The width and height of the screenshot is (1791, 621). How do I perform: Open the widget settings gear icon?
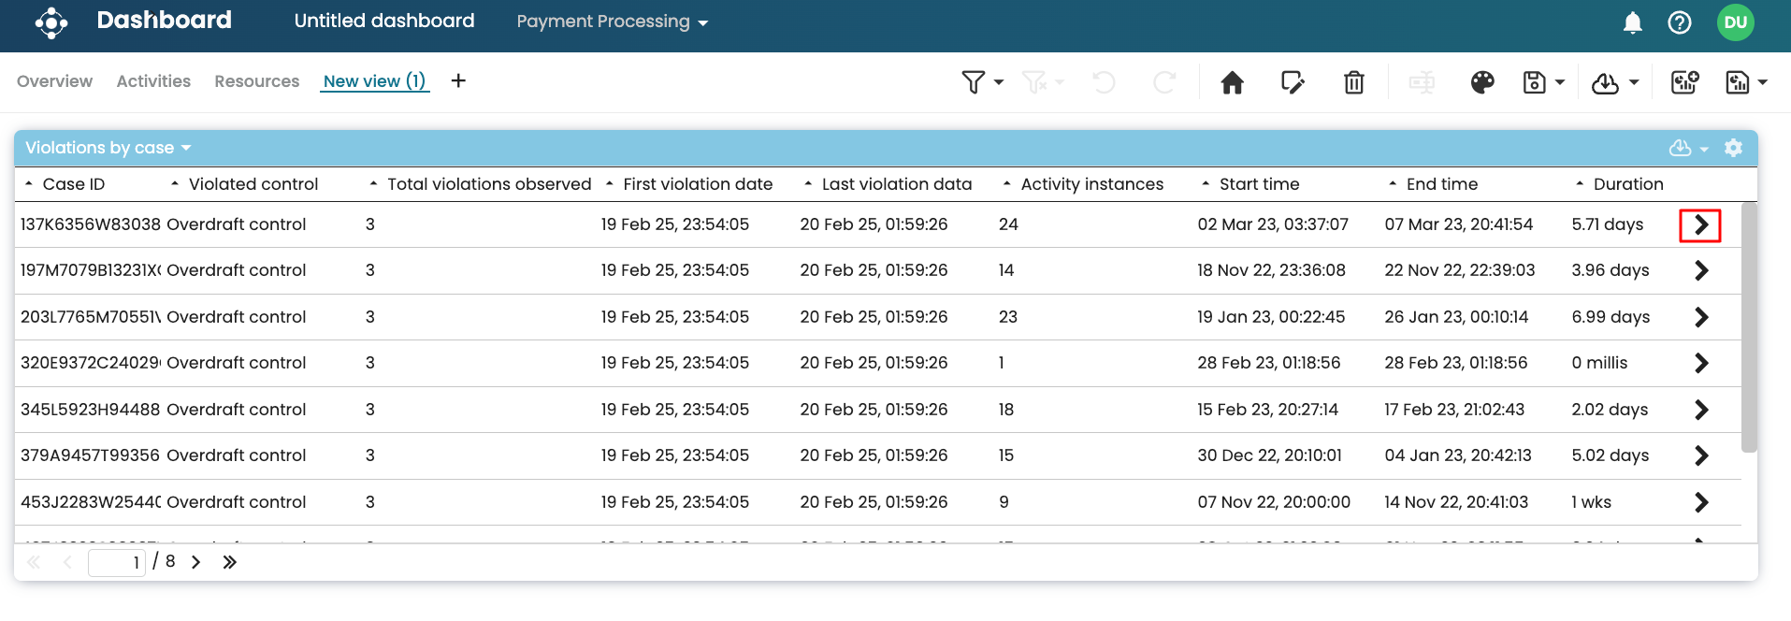pyautogui.click(x=1733, y=148)
